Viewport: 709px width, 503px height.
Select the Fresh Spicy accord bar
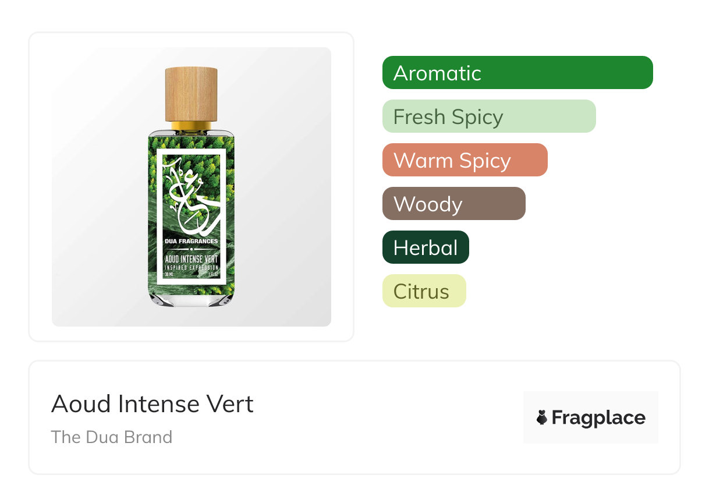click(489, 116)
